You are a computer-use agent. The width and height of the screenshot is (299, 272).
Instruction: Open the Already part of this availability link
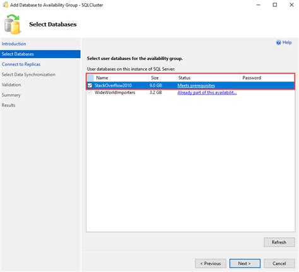pos(207,93)
